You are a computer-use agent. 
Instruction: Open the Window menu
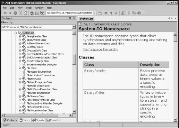[39, 8]
